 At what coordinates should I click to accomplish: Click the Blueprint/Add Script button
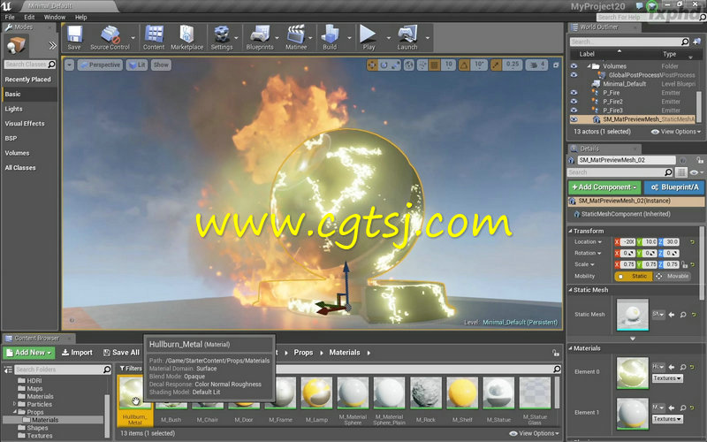[674, 187]
